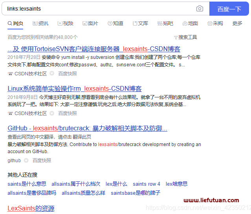Open the GitHub lexsaints/brutecrack result
Viewport: 251px width, 214px height.
coord(88,128)
